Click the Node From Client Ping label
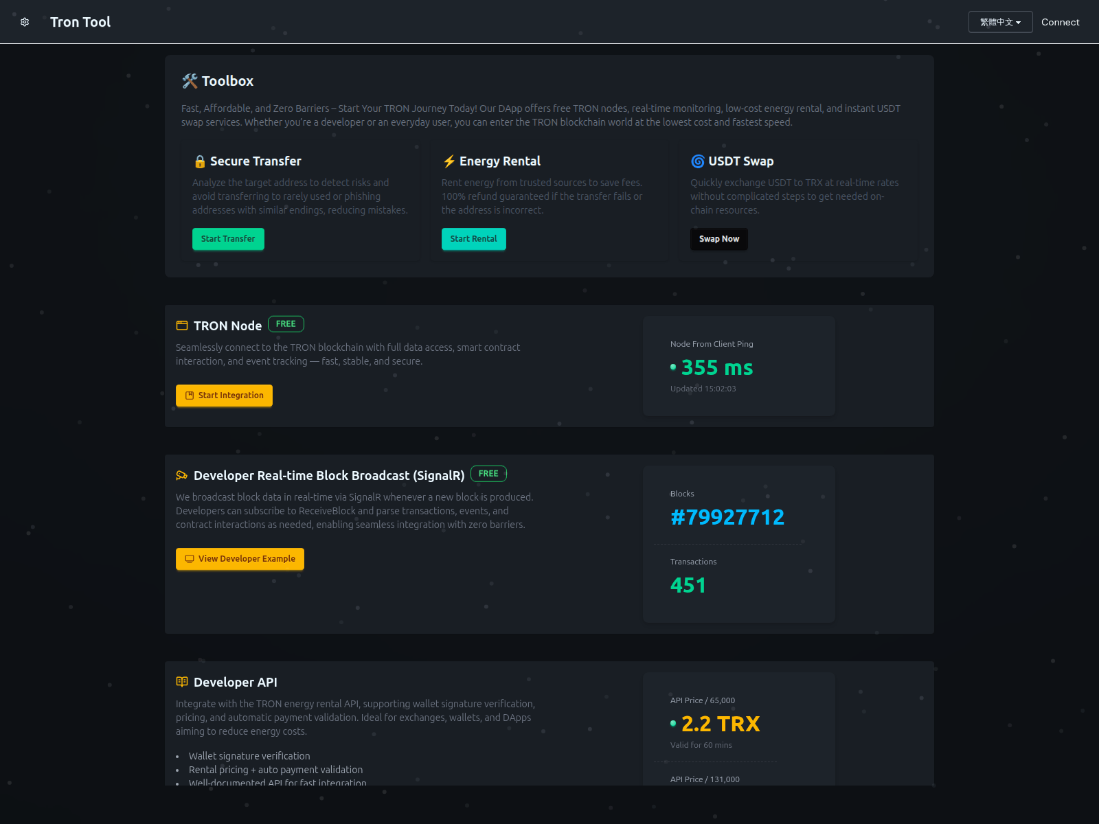The image size is (1099, 824). pyautogui.click(x=712, y=344)
